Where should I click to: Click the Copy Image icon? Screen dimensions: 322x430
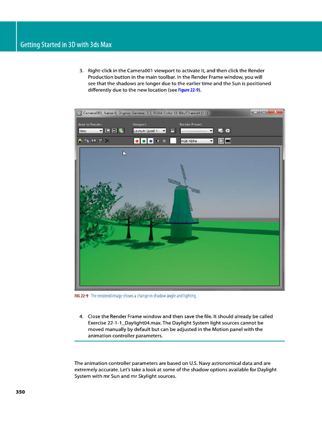point(87,141)
